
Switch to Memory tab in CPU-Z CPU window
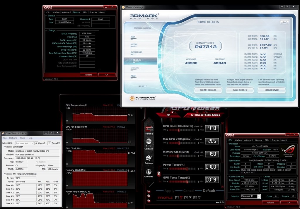point(258,140)
